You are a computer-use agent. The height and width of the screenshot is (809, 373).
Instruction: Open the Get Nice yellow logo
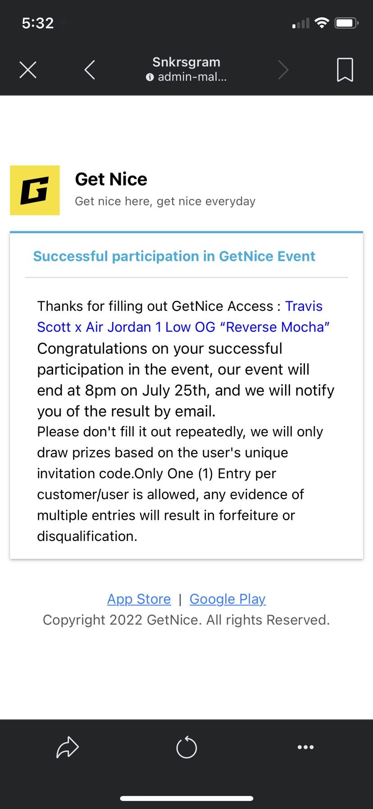[x=35, y=190]
